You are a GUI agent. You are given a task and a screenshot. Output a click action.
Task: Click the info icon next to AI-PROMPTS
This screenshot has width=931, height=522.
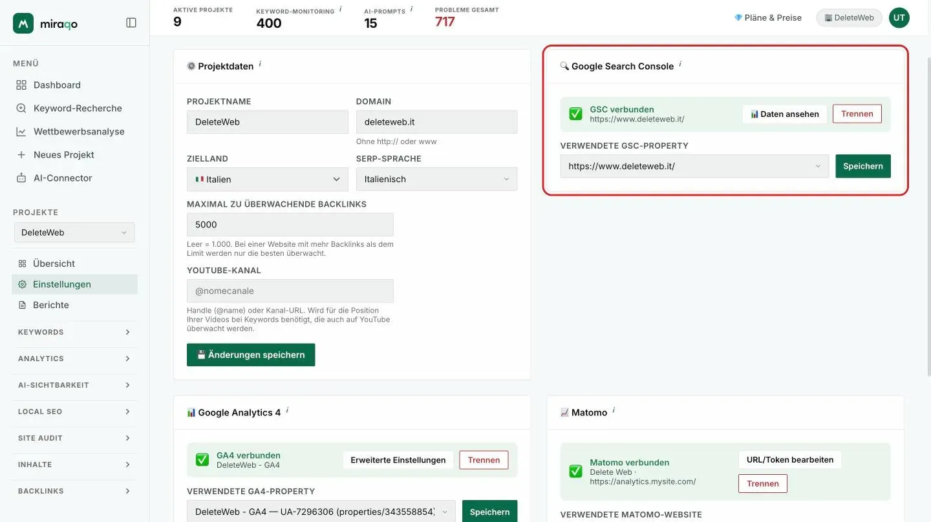[x=412, y=10]
